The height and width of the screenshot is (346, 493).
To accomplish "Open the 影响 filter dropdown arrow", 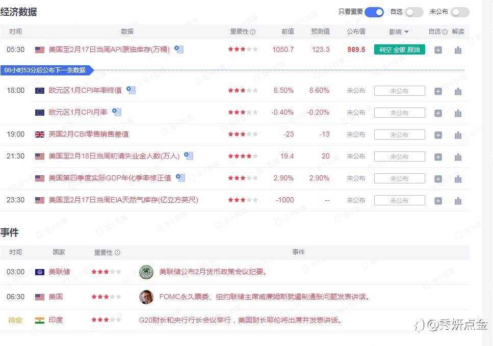I will 406,32.
